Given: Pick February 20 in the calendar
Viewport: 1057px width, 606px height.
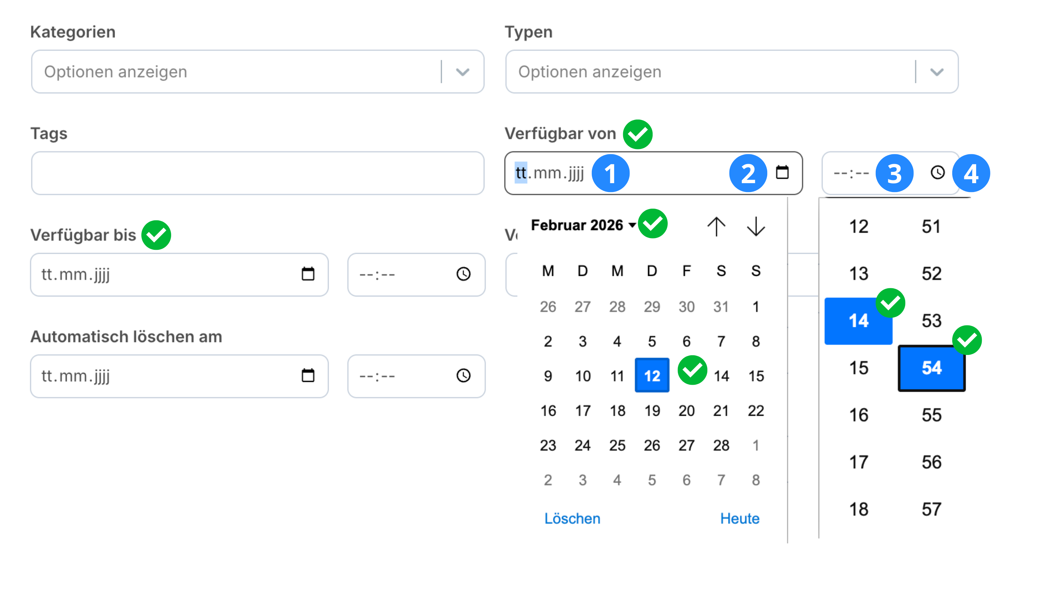Looking at the screenshot, I should (686, 411).
